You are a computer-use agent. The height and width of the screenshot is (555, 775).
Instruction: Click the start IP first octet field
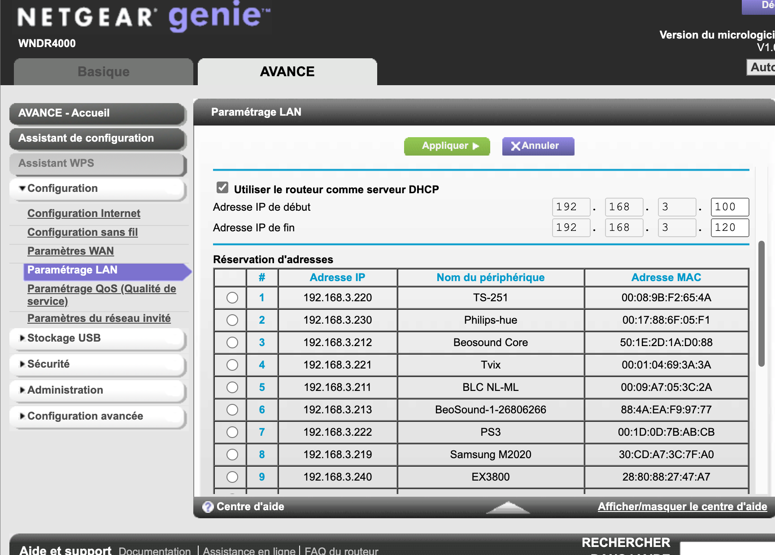pos(571,207)
